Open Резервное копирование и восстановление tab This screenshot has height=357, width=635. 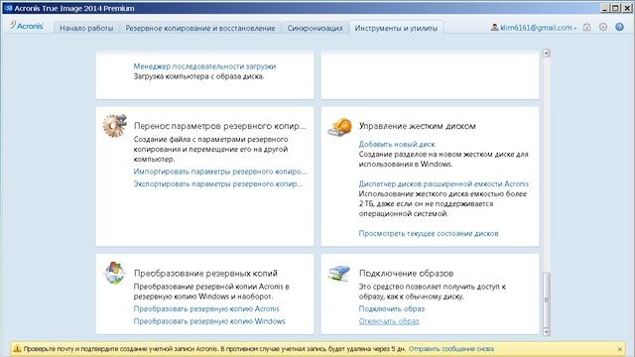click(200, 28)
